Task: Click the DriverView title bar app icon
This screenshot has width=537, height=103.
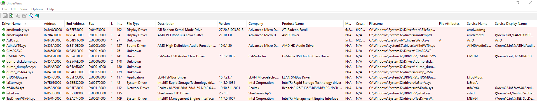Action: (x=3, y=3)
